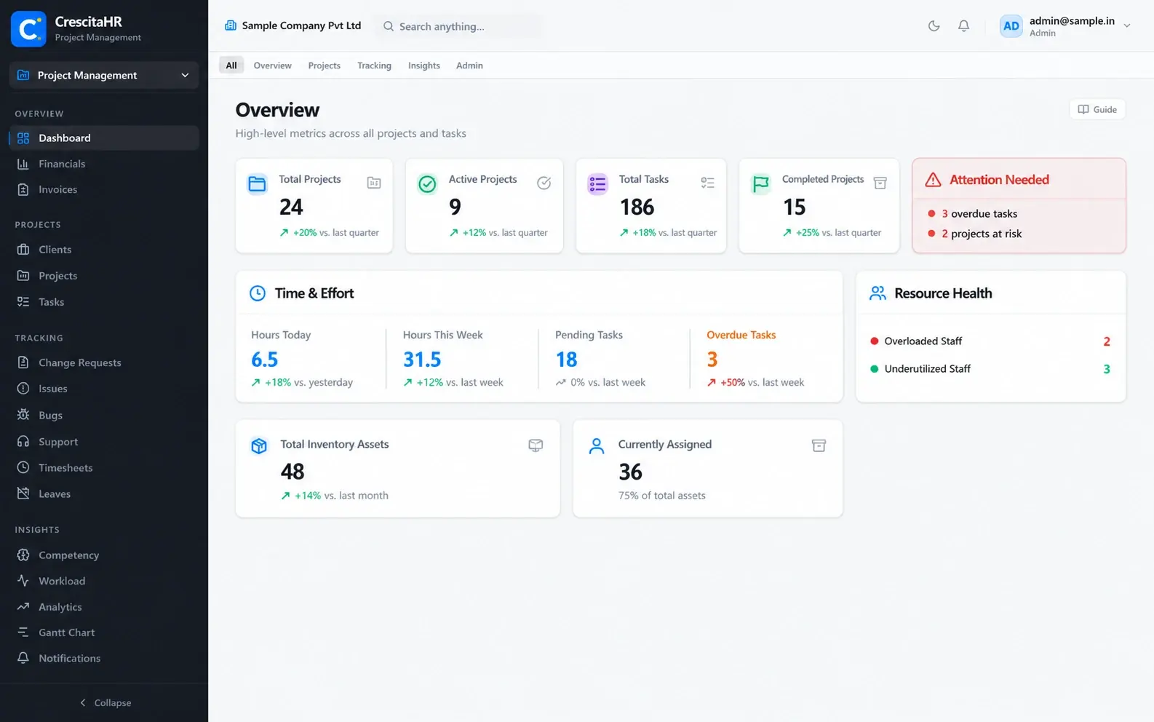Click the Clients briefcase icon
1154x722 pixels.
point(23,250)
